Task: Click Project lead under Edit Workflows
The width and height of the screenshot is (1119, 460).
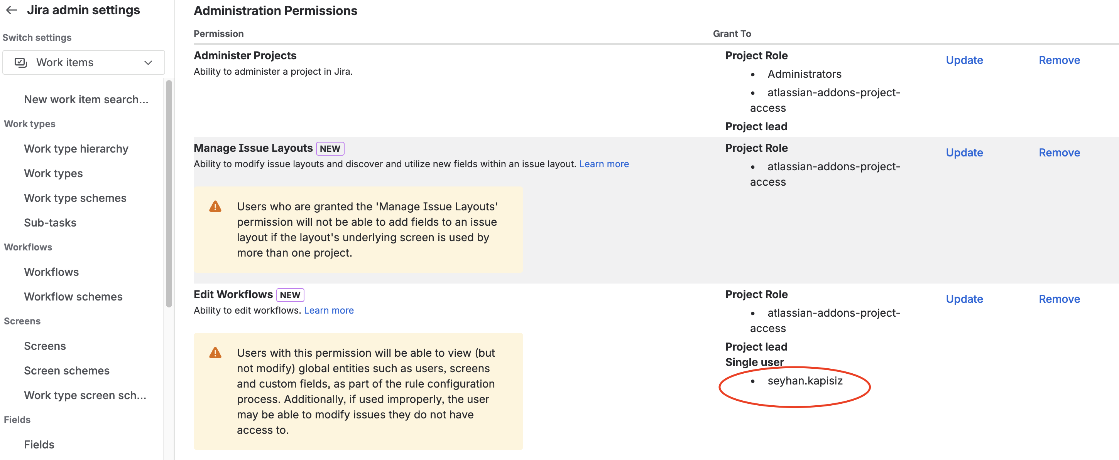Action: (756, 347)
